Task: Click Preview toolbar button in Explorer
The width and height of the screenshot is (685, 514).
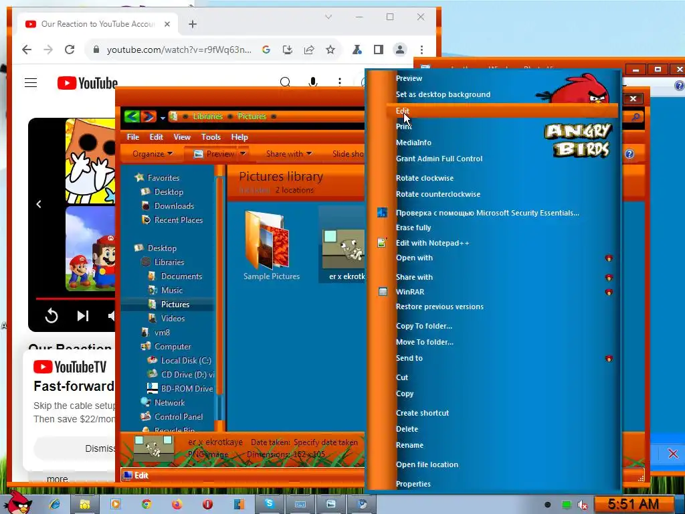Action: (213, 154)
